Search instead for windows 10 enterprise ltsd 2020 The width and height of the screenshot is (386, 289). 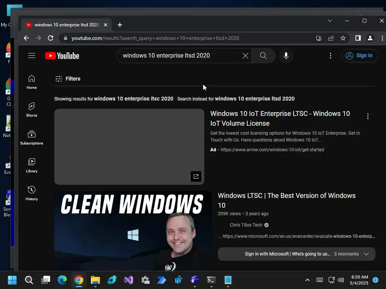click(254, 99)
